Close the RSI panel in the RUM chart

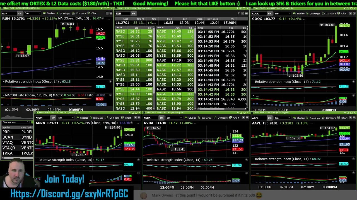(x=110, y=81)
